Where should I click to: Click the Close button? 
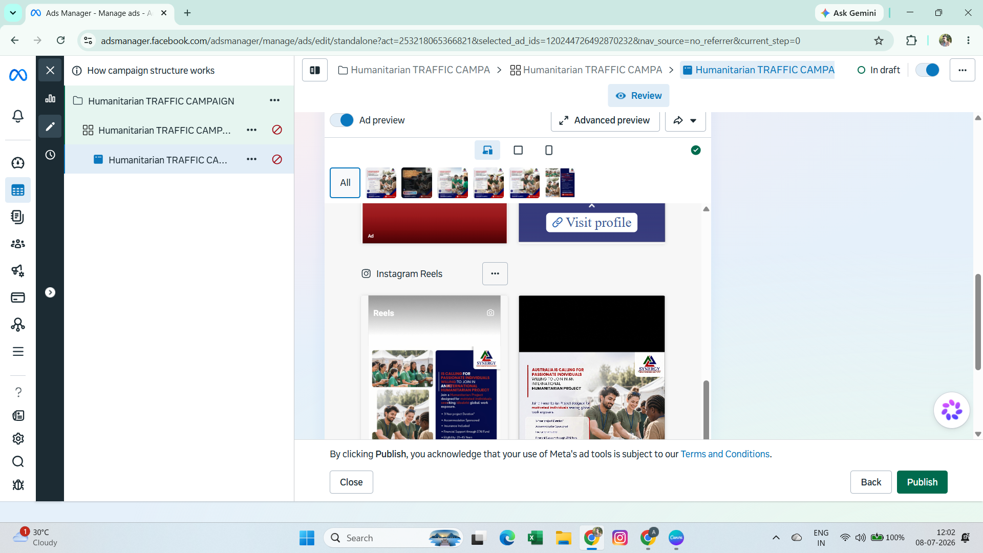coord(351,482)
